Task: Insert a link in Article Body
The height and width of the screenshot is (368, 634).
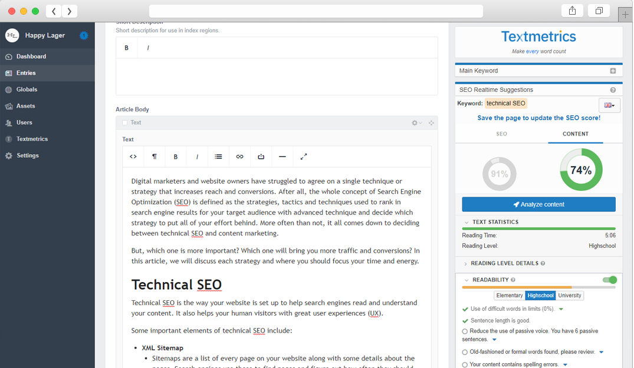Action: coord(240,157)
